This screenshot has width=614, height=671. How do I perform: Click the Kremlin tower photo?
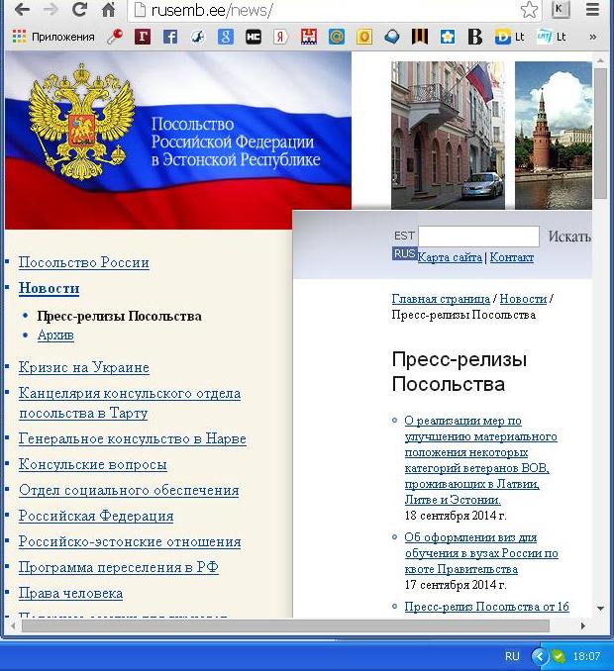(554, 136)
